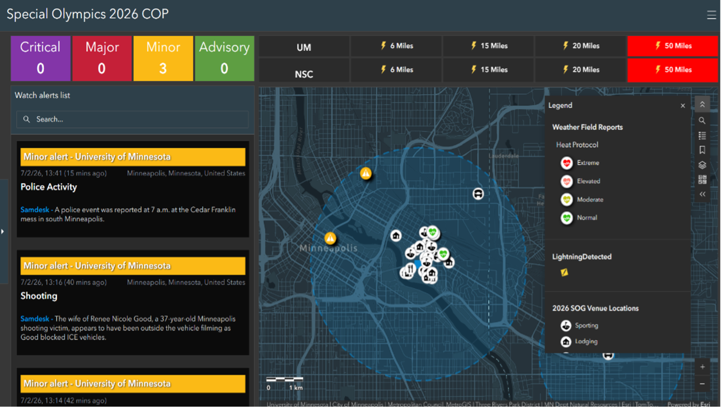Filter alerts by the Major tile

[x=102, y=58]
